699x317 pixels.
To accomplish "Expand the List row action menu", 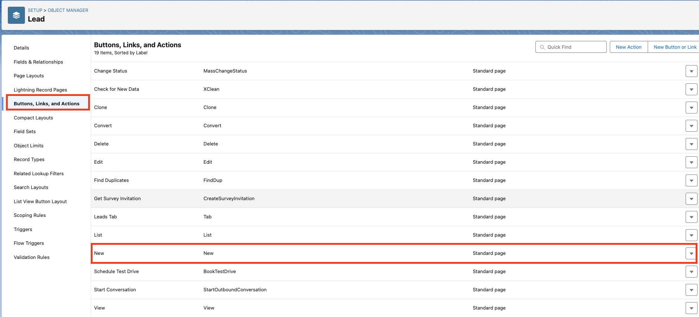I will [691, 235].
